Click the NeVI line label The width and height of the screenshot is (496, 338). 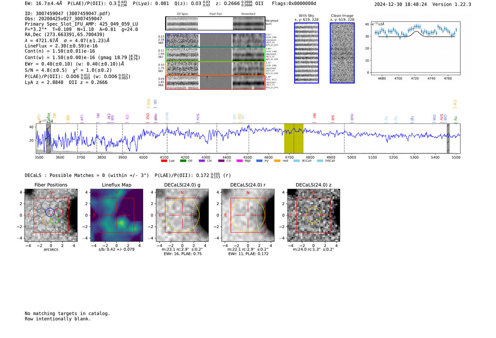click(x=167, y=117)
